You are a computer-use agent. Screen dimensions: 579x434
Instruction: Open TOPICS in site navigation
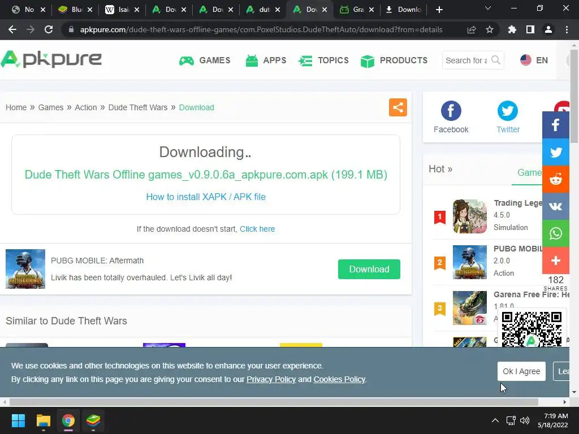coord(323,60)
